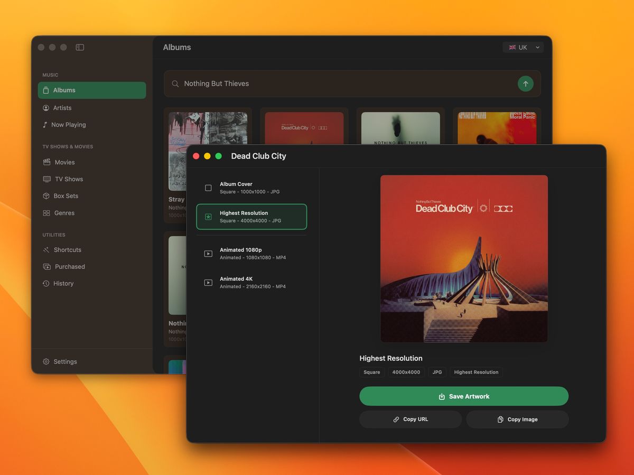The width and height of the screenshot is (634, 475).
Task: Click the magnifying glass search icon
Action: [x=175, y=83]
